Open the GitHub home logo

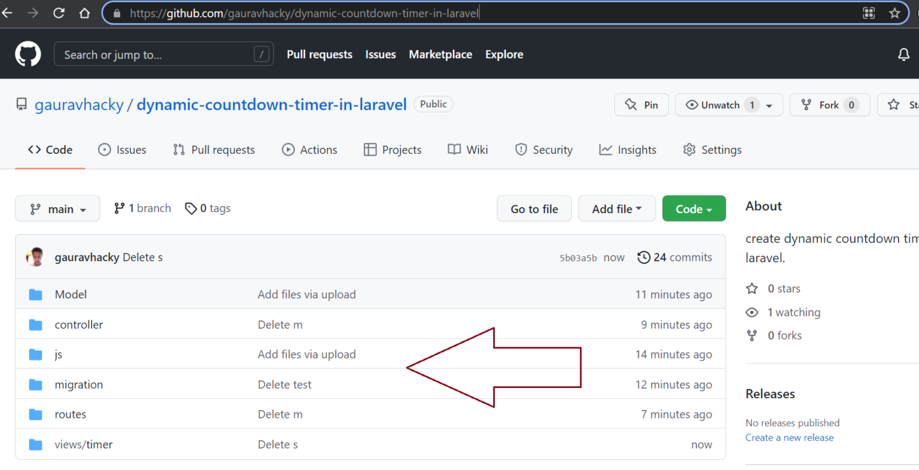[28, 54]
